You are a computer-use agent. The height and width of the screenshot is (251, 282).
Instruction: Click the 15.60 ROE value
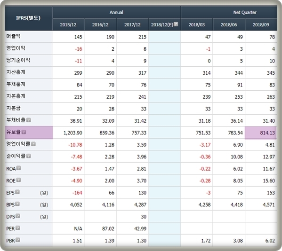point(269,180)
